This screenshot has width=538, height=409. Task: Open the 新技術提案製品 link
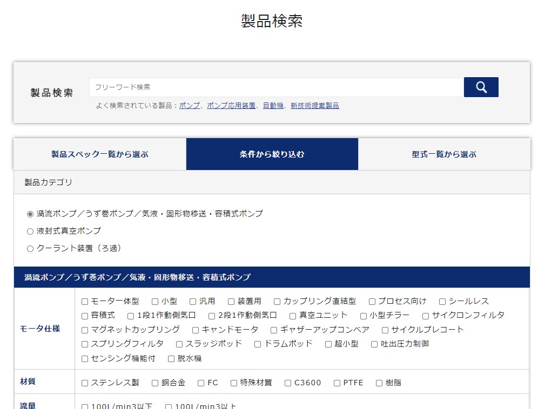coord(315,106)
